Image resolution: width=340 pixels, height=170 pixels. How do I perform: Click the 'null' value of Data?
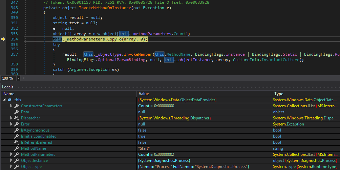tap(141, 112)
